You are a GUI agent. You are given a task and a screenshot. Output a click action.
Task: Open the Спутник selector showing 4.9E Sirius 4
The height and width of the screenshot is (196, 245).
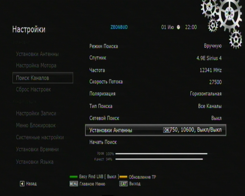(x=209, y=58)
